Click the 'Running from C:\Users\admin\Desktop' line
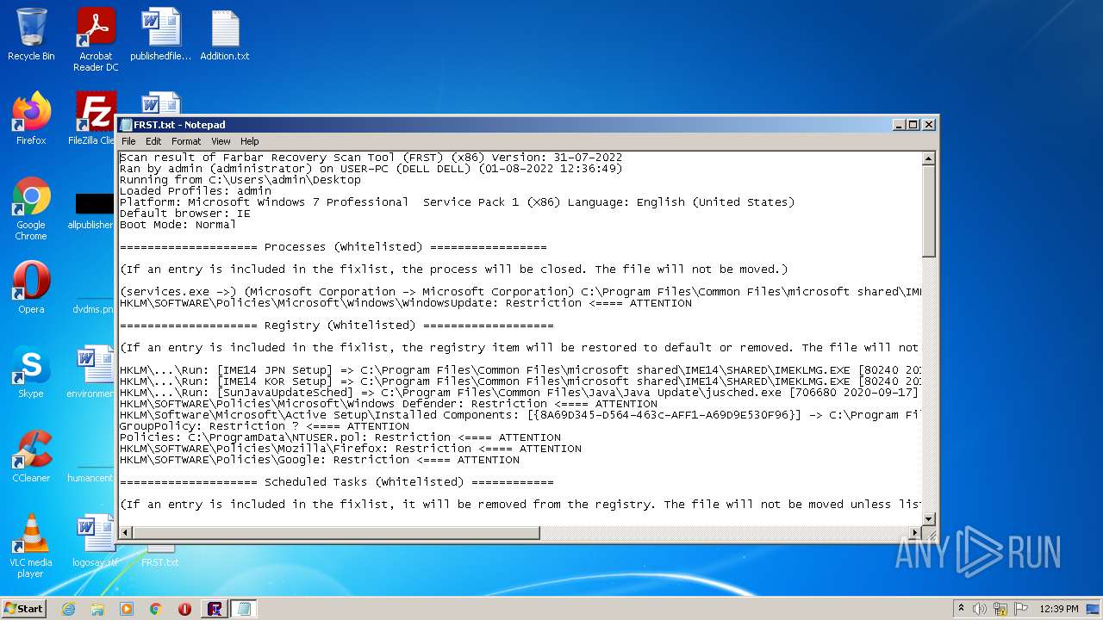Screen dimensions: 1103x620 (x=240, y=180)
